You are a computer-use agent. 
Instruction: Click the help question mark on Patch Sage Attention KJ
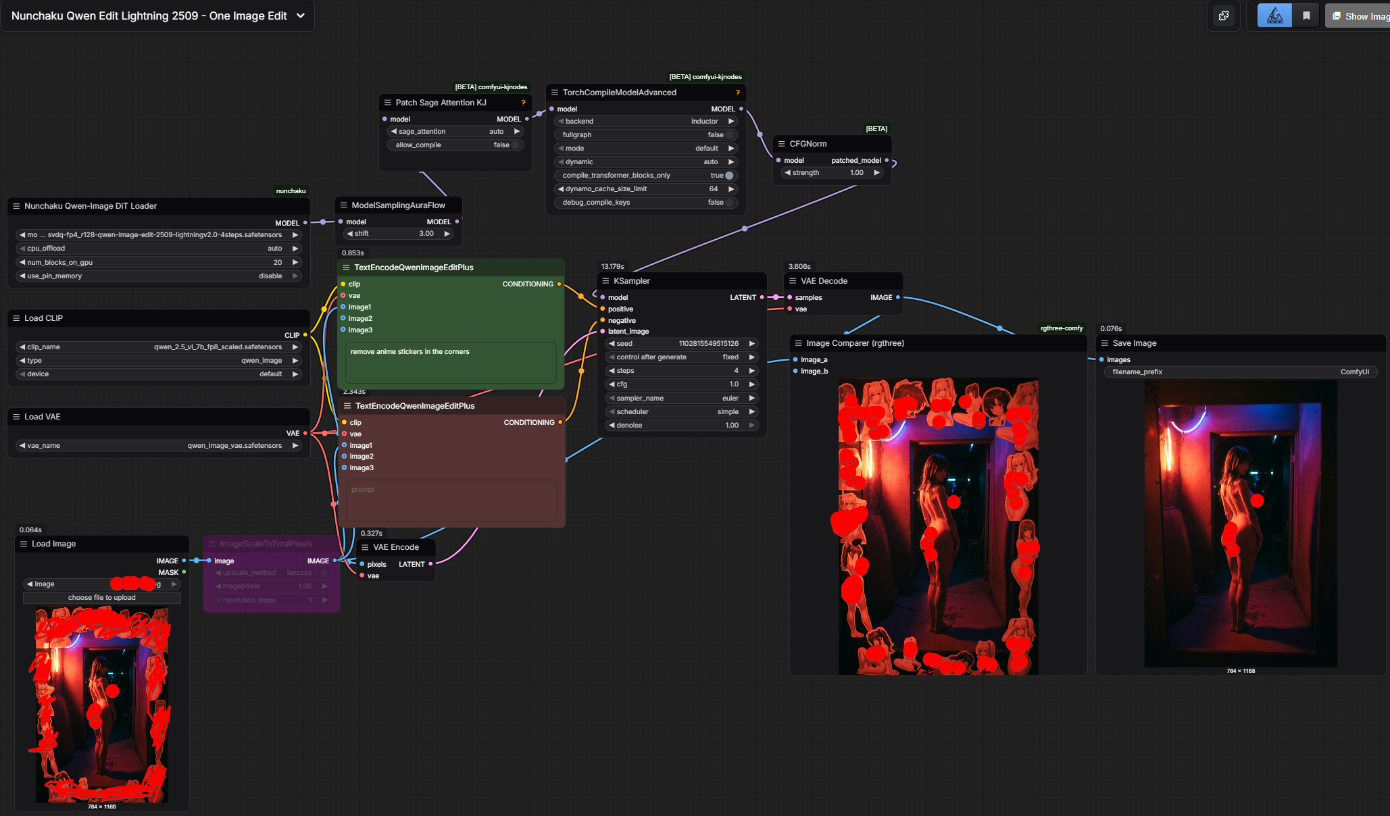point(523,103)
